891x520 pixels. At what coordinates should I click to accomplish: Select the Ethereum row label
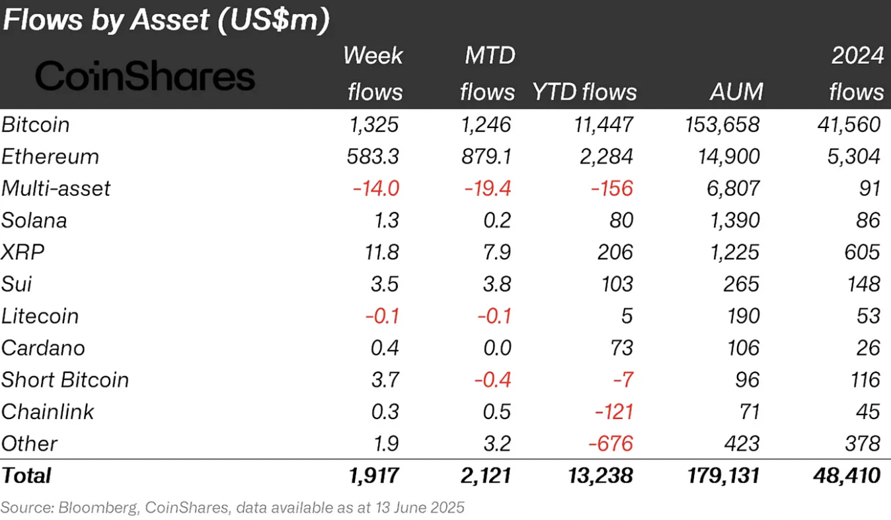point(50,156)
